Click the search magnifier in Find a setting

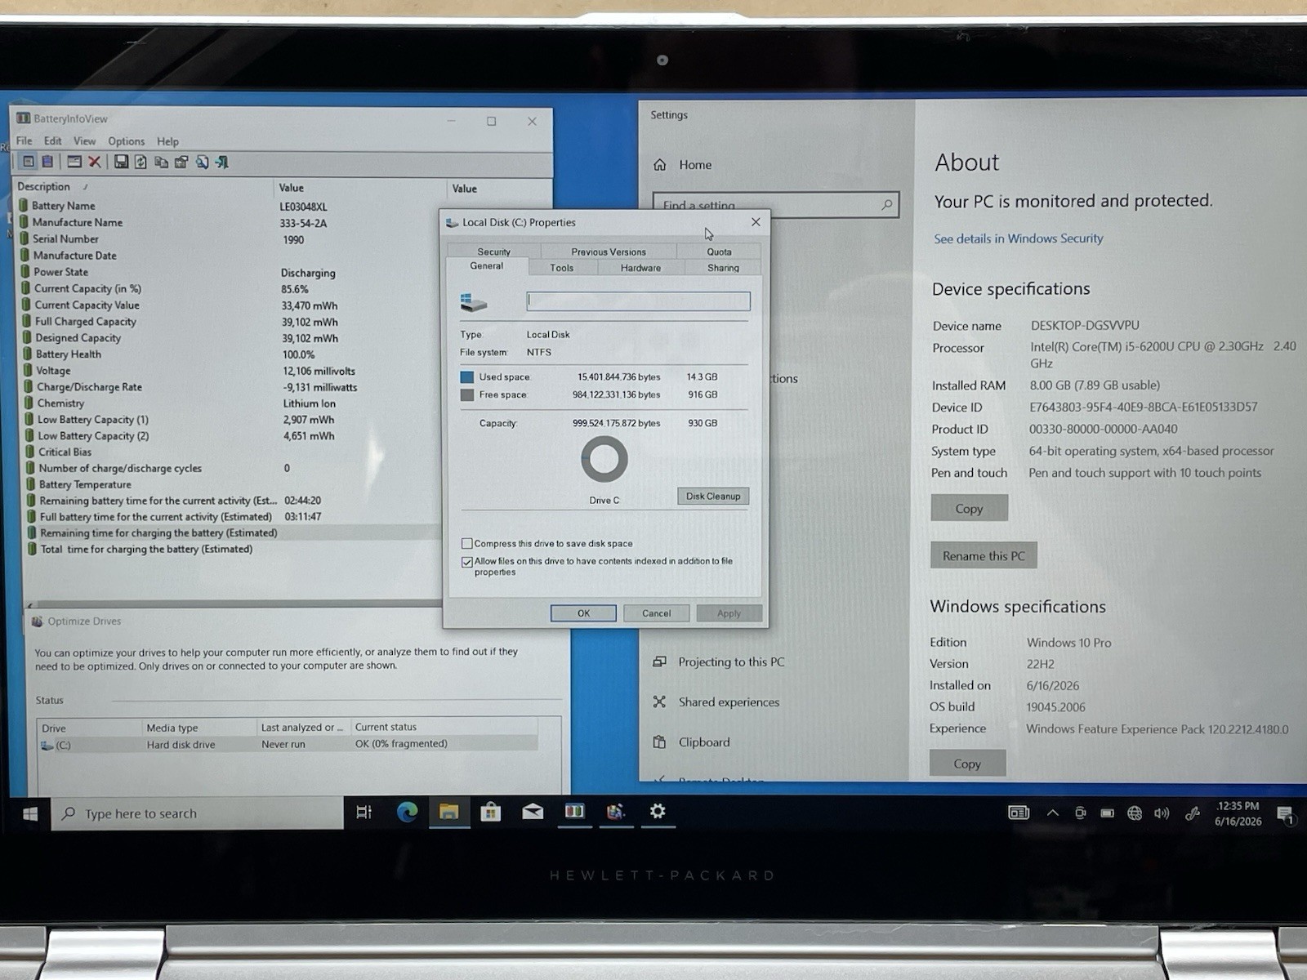(887, 204)
